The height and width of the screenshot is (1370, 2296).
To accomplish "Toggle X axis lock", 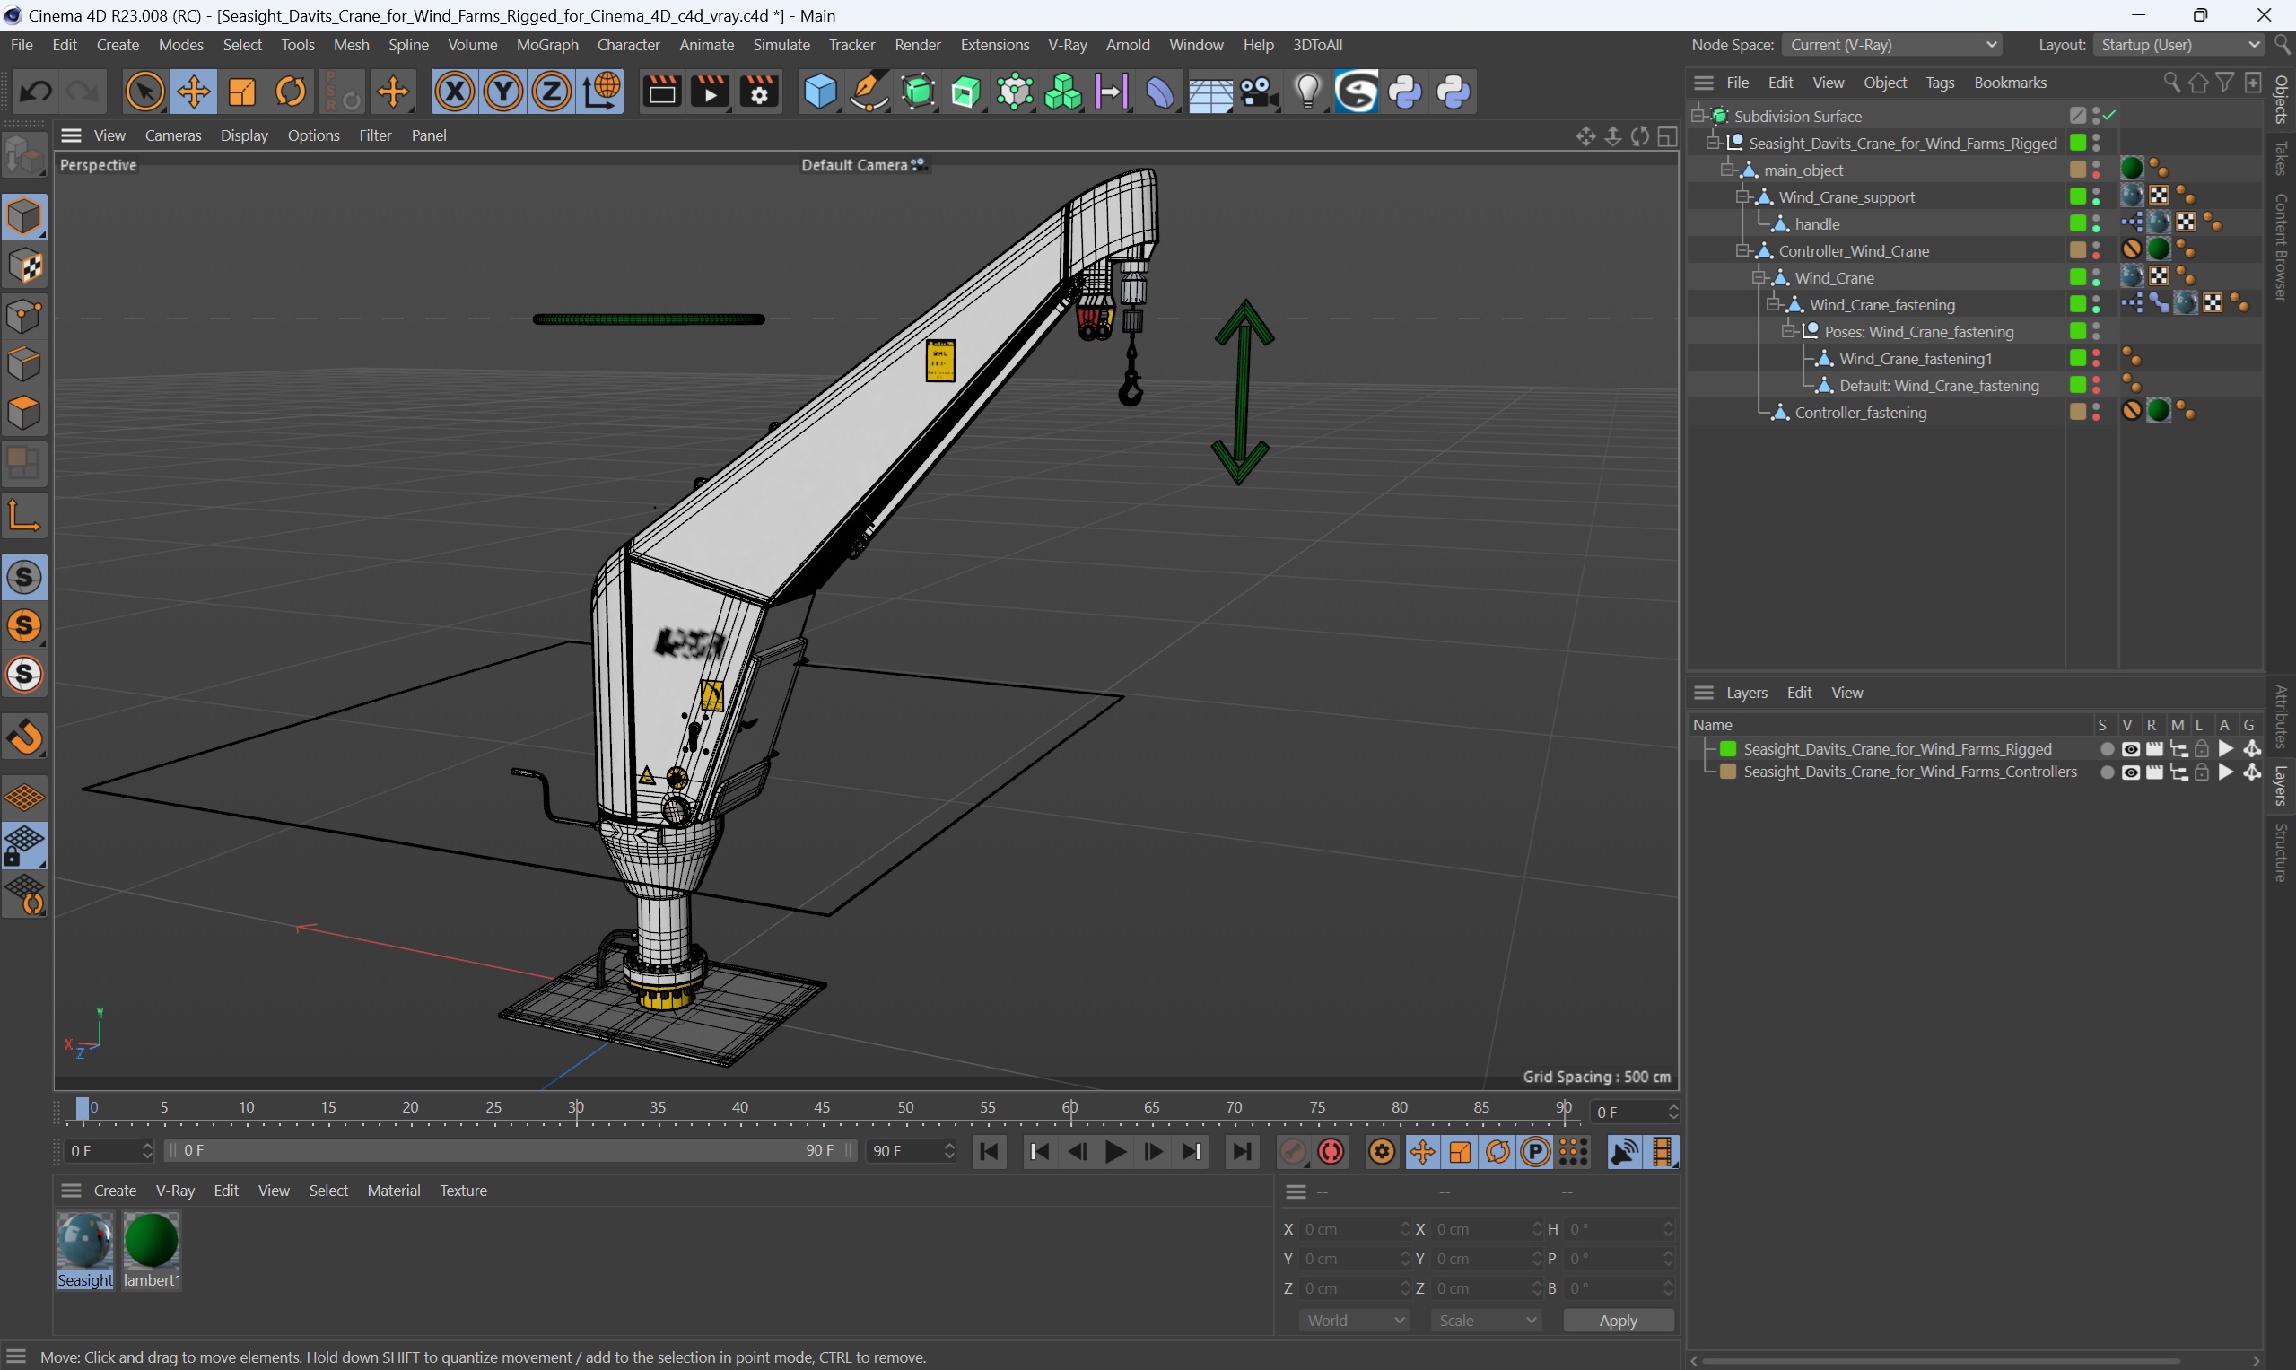I will pos(454,92).
